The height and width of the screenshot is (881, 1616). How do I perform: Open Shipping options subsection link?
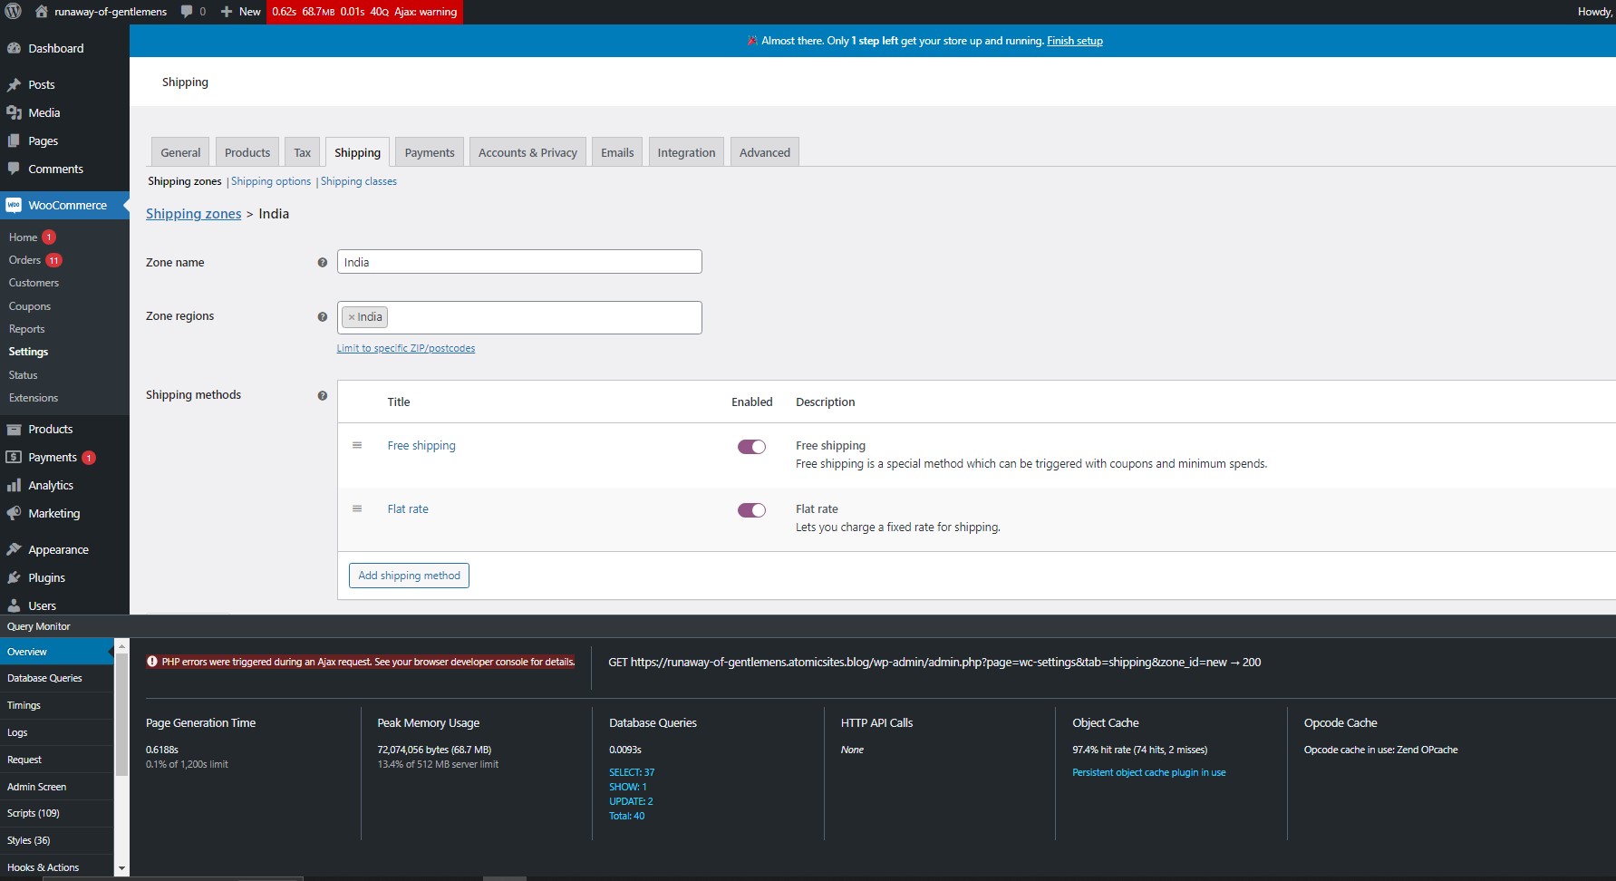[x=271, y=181]
